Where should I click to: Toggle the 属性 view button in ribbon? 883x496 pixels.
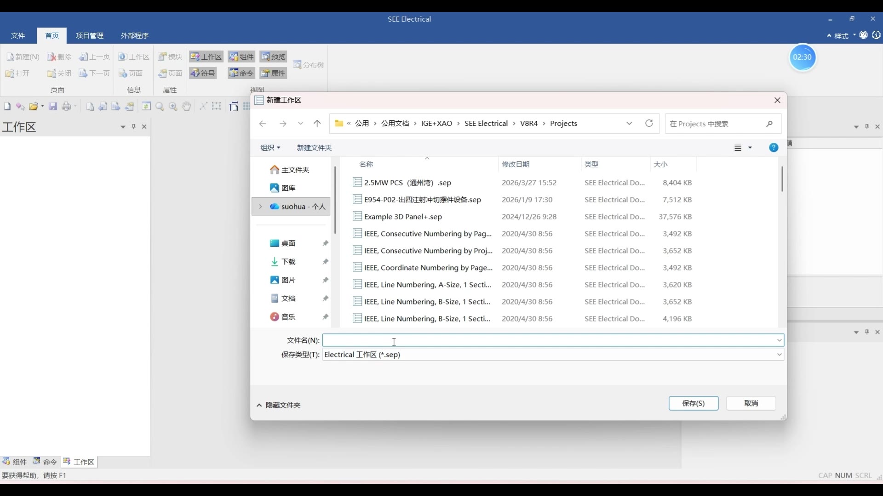tap(273, 73)
